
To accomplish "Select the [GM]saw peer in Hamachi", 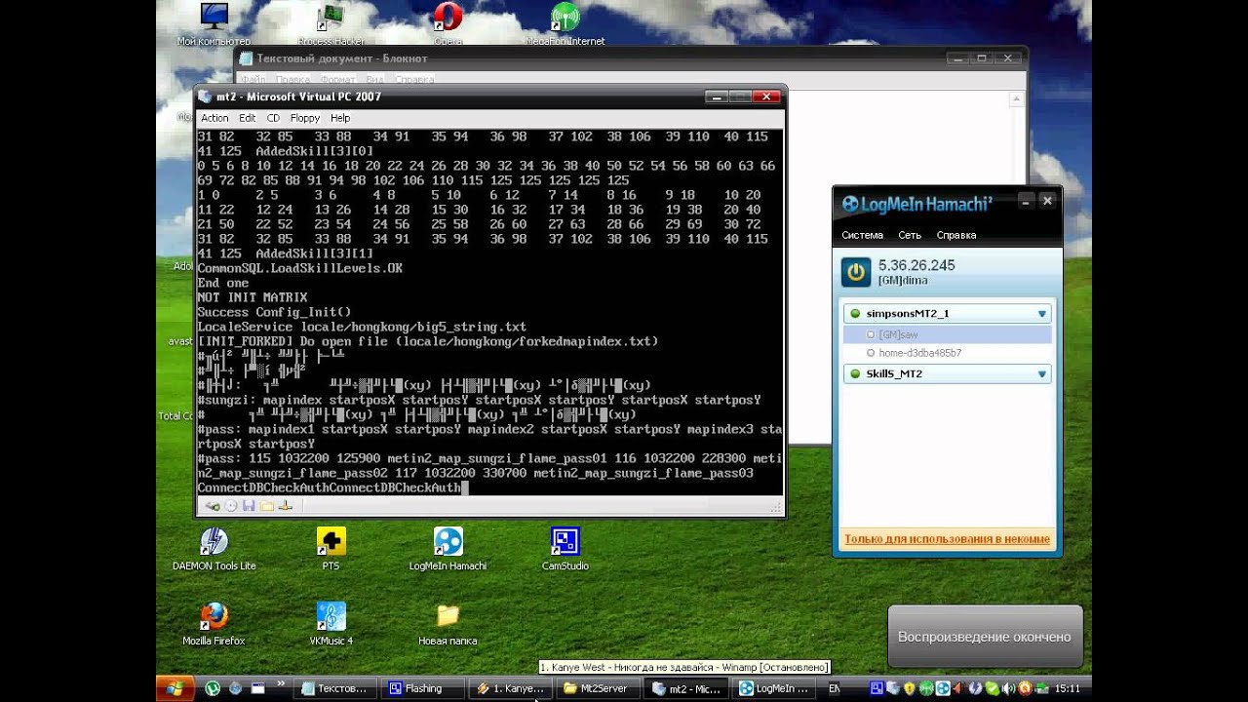I will pyautogui.click(x=948, y=334).
